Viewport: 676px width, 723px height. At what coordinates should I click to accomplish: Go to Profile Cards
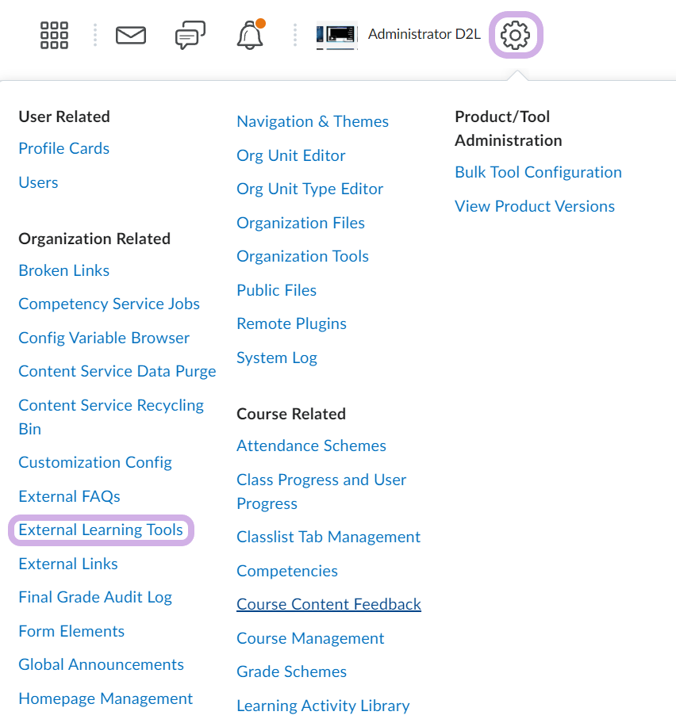(63, 148)
